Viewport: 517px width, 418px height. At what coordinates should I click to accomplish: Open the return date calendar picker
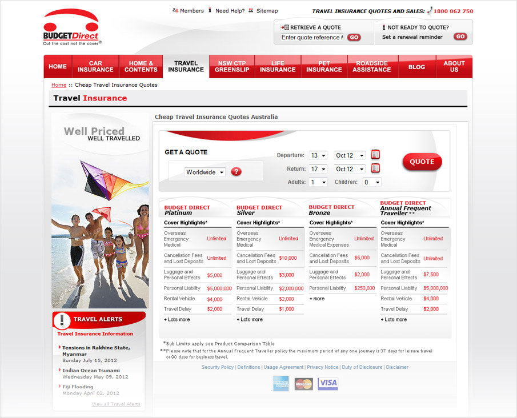point(375,168)
